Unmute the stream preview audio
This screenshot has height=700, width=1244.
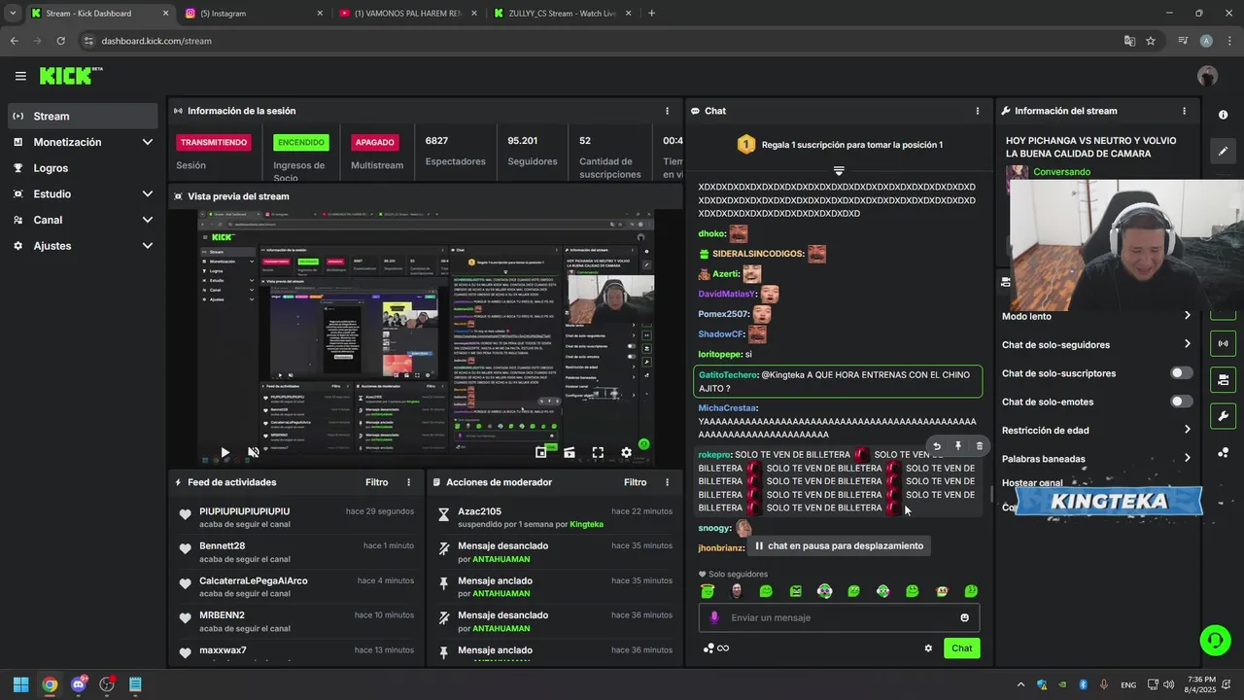click(254, 452)
